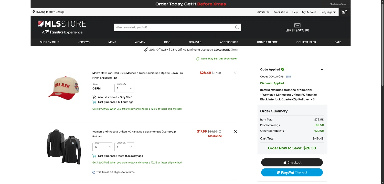Screen dimensions: 384x184
Task: Click the Promo Savings -$9.50 value
Action: point(319,125)
